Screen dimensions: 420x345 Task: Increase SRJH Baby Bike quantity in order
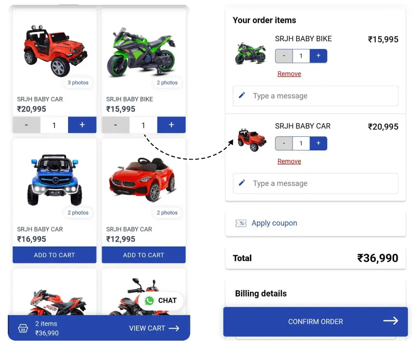(x=318, y=56)
